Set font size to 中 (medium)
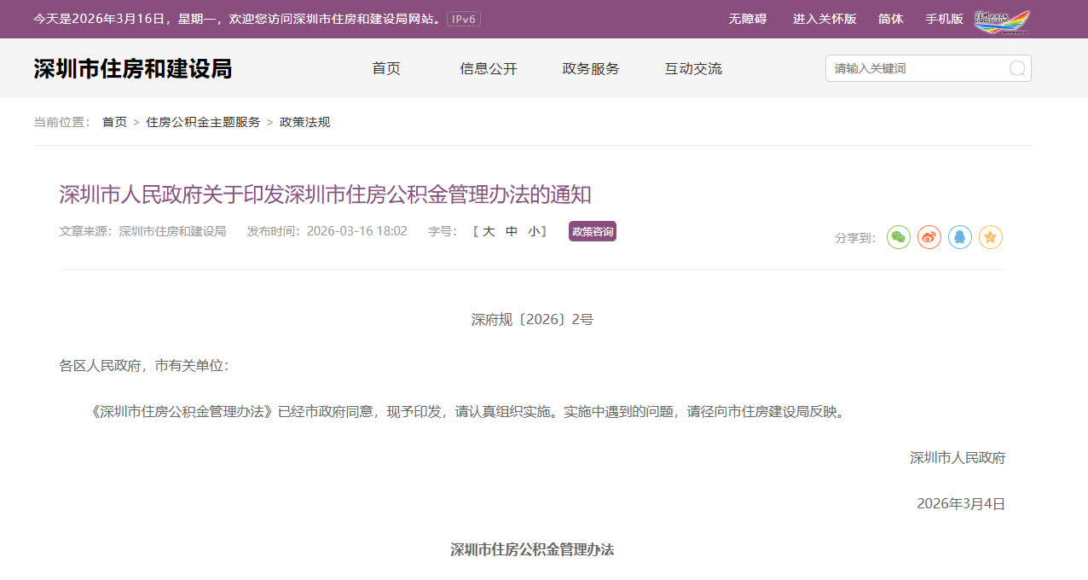The image size is (1088, 580). tap(512, 231)
